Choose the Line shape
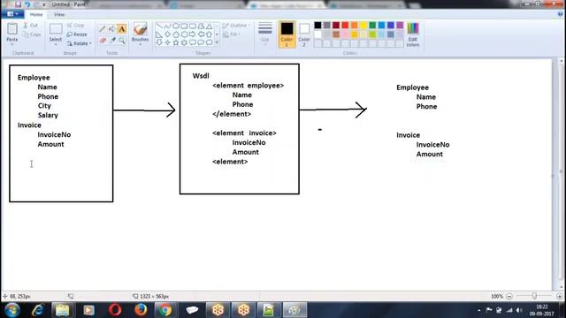 (x=159, y=26)
